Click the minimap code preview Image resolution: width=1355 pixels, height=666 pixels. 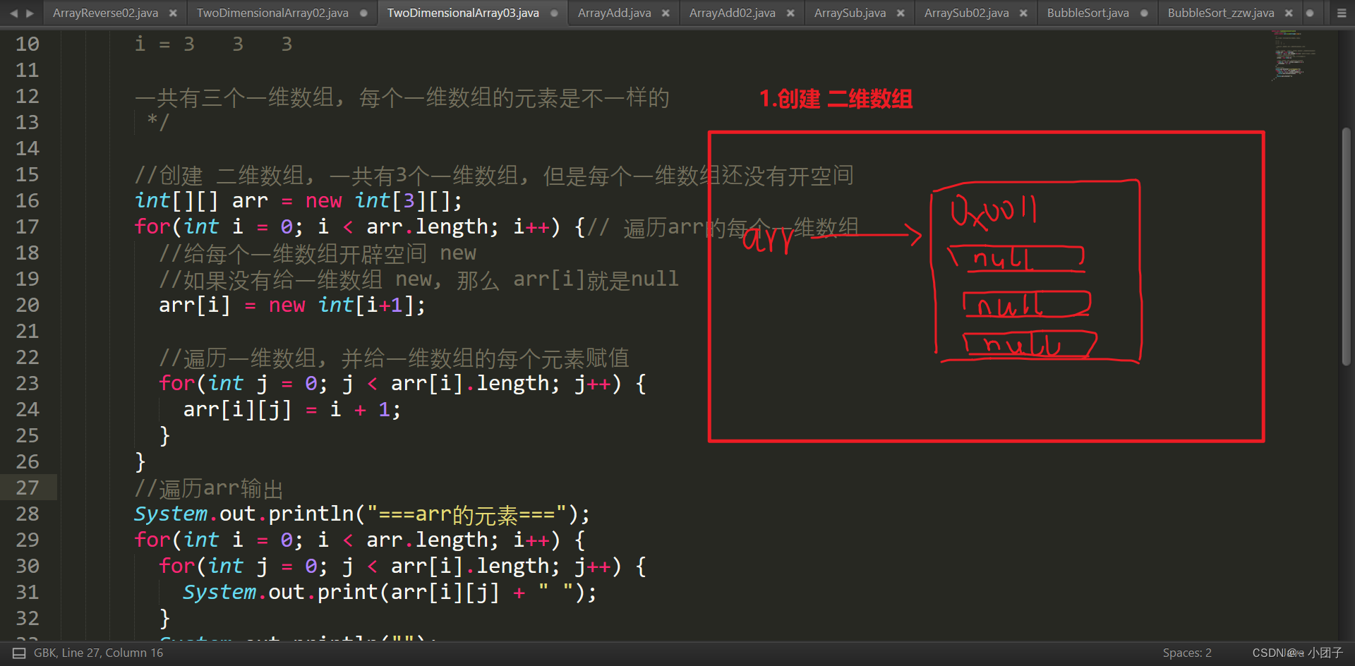1294,54
